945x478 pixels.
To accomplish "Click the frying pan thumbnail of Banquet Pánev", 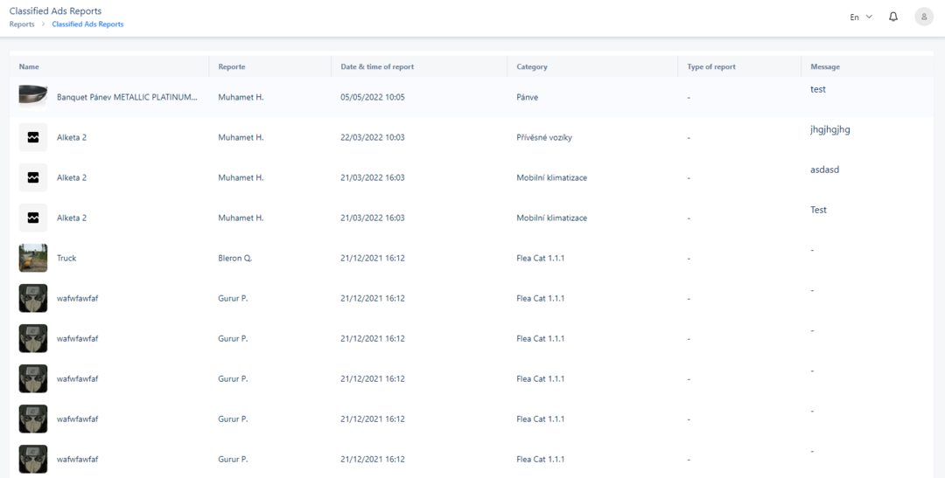I will pos(33,97).
